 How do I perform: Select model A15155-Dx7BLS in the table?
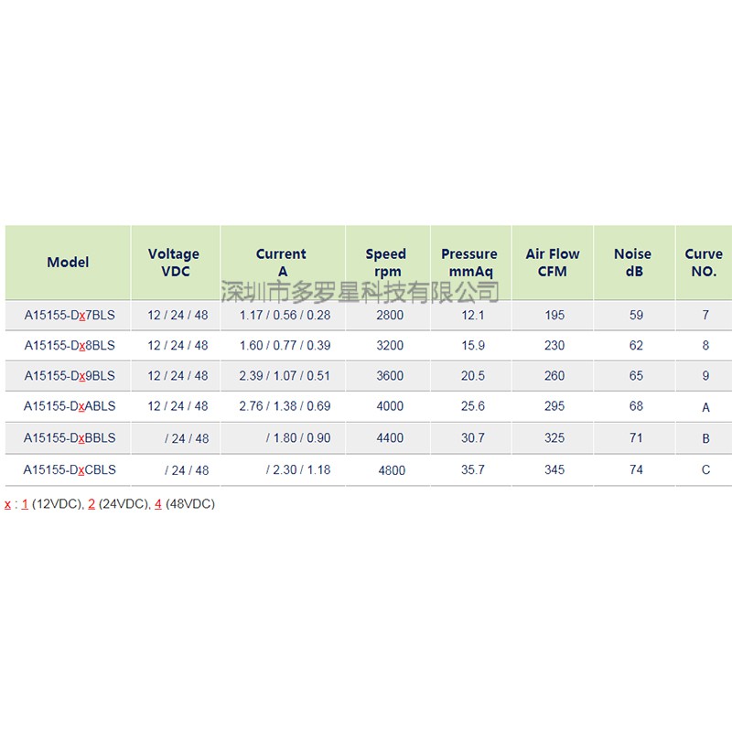70,315
